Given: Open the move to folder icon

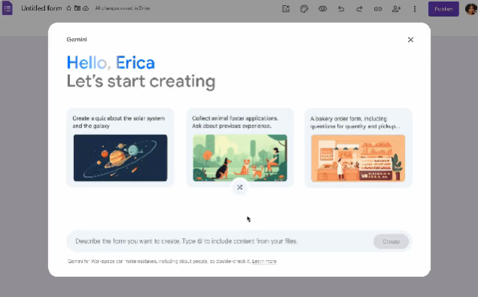Looking at the screenshot, I should click(78, 8).
